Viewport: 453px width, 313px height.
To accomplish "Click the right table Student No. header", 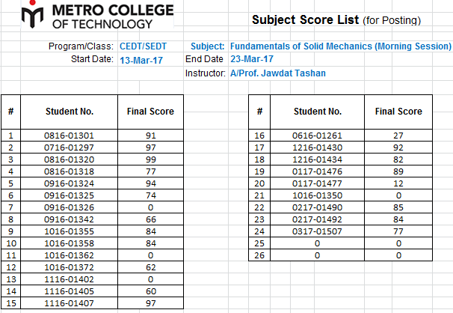I will coord(318,112).
